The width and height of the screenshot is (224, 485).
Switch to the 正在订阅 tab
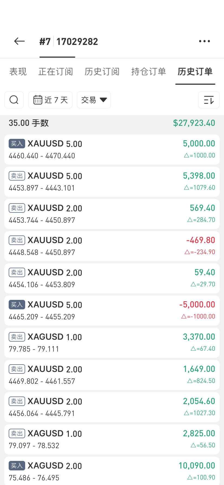[56, 71]
